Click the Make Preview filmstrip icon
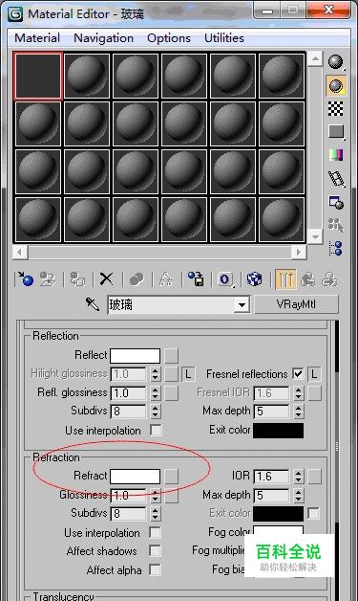Image resolution: width=358 pixels, height=601 pixels. 336,179
